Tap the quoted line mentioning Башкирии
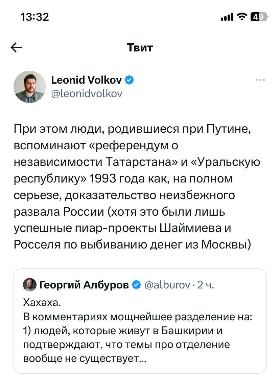280x389 pixels. [123, 330]
